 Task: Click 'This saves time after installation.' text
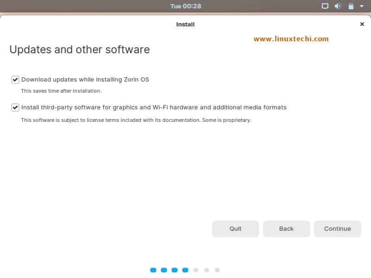[61, 91]
